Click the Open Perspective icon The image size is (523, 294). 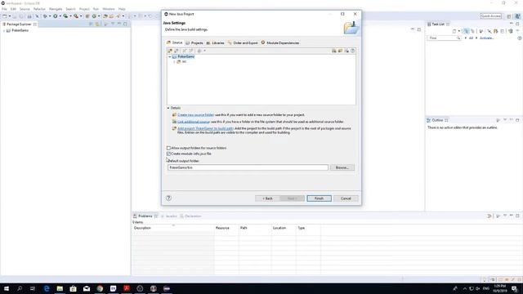[509, 16]
